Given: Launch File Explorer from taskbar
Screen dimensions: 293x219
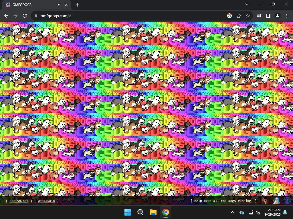Looking at the screenshot, I should [x=153, y=212].
